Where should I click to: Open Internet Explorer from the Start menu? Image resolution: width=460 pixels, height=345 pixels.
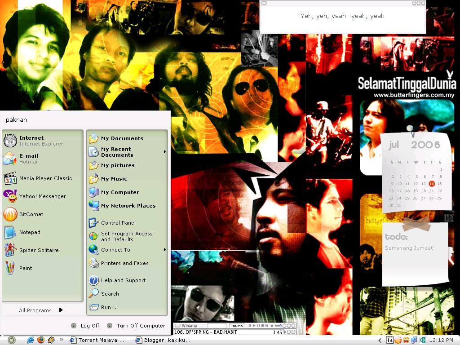click(43, 141)
